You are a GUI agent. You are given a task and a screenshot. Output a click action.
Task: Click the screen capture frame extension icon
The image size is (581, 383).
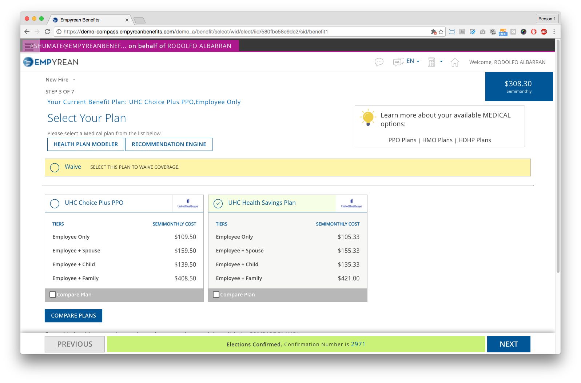pyautogui.click(x=452, y=32)
